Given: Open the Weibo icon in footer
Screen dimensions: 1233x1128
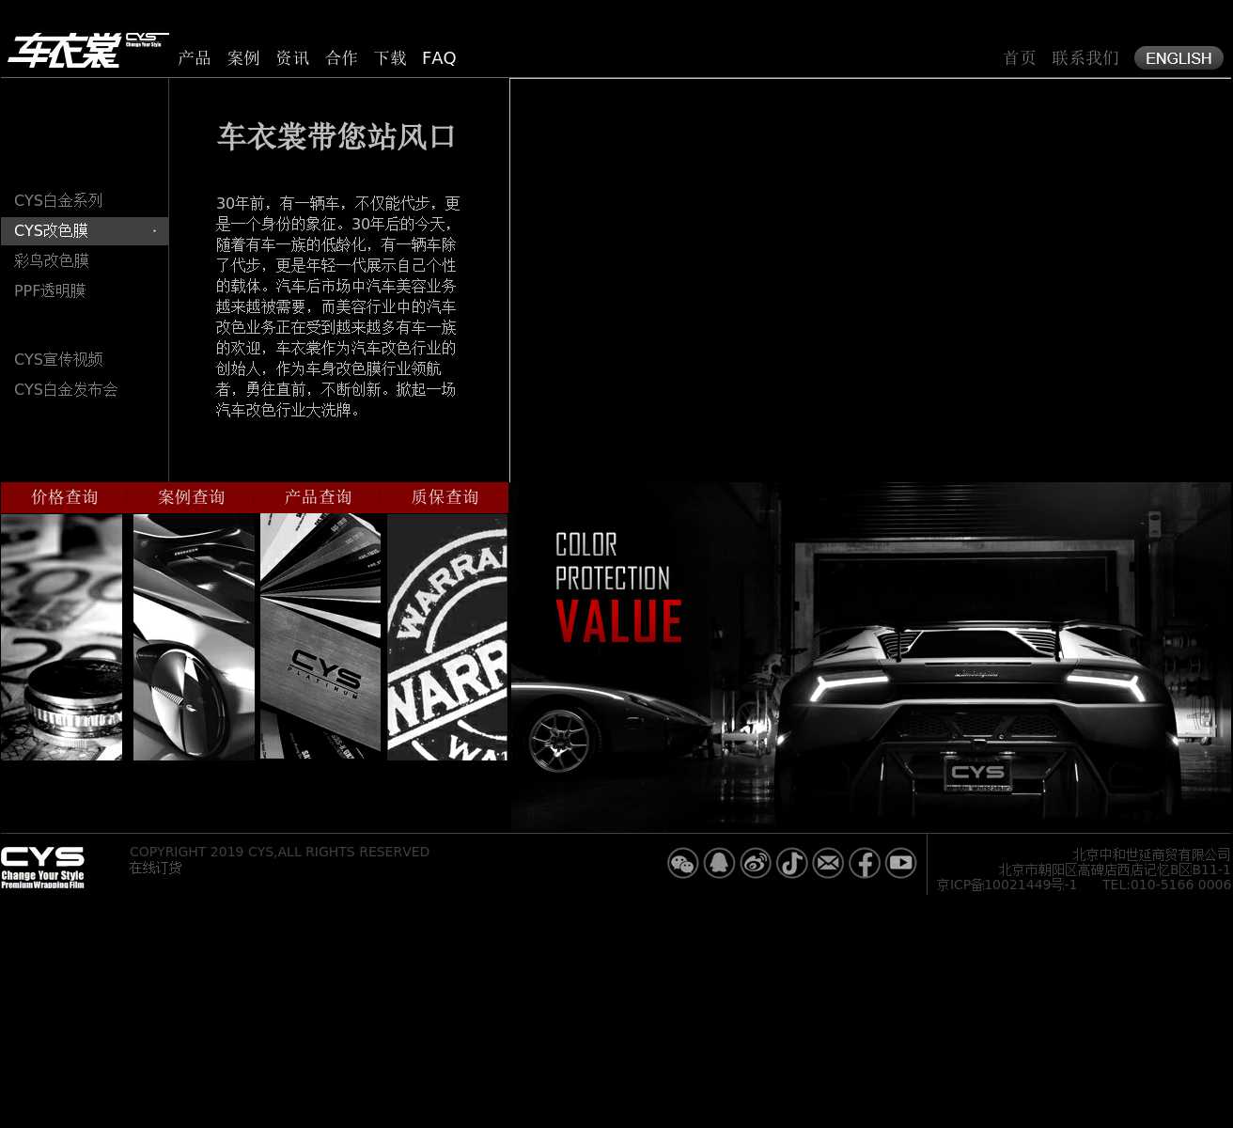Looking at the screenshot, I should coord(756,863).
